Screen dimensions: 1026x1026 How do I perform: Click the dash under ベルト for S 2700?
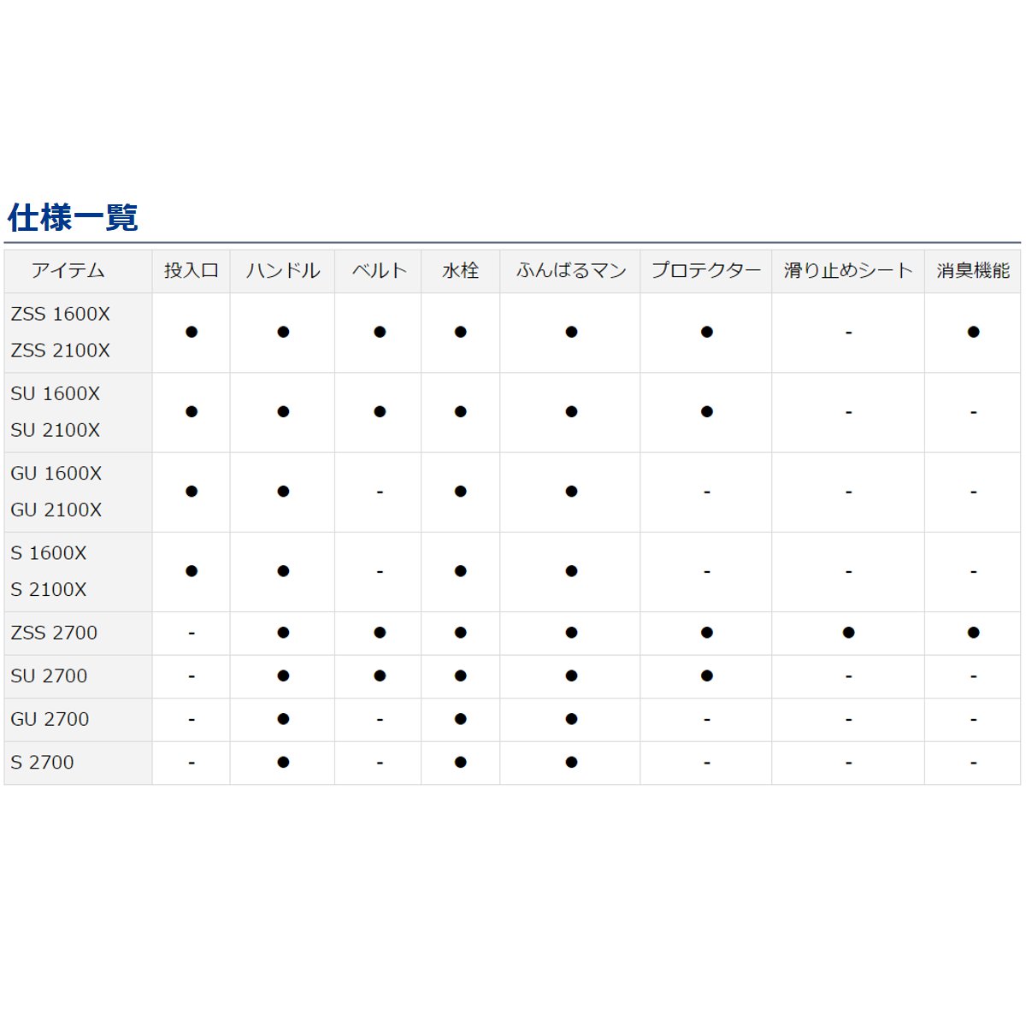click(378, 761)
